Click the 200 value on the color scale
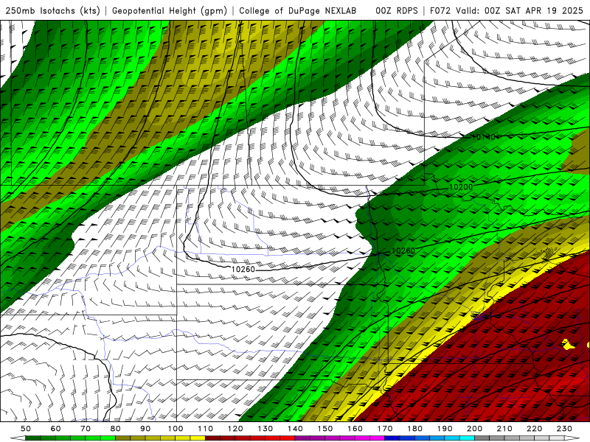Screen dimensions: 590x442 [x=474, y=429]
